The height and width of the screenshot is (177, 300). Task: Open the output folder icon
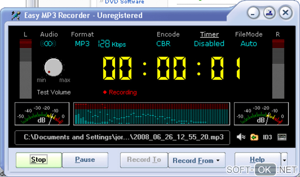(254, 137)
